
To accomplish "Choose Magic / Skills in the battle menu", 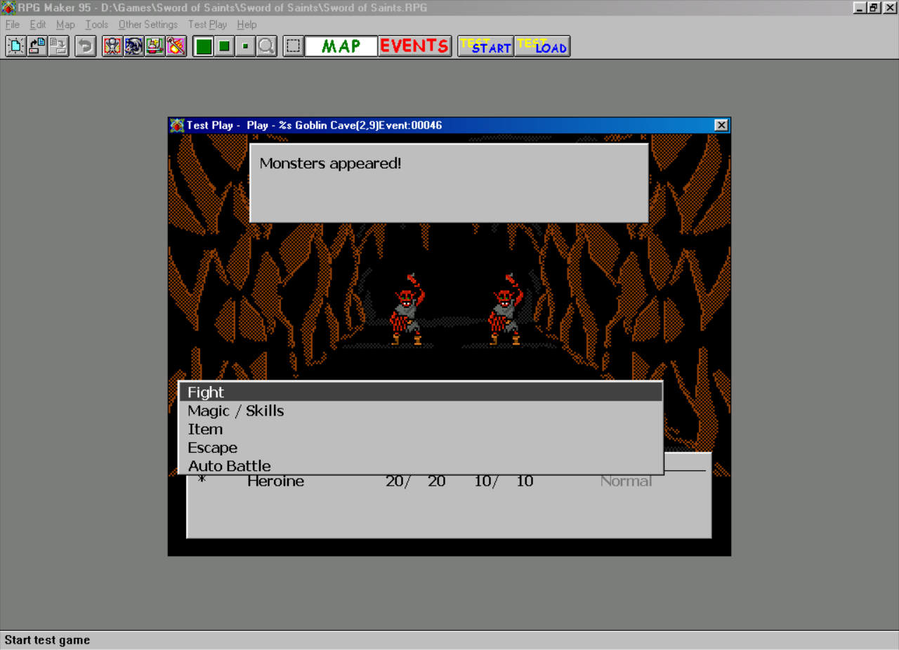I will tap(421, 411).
